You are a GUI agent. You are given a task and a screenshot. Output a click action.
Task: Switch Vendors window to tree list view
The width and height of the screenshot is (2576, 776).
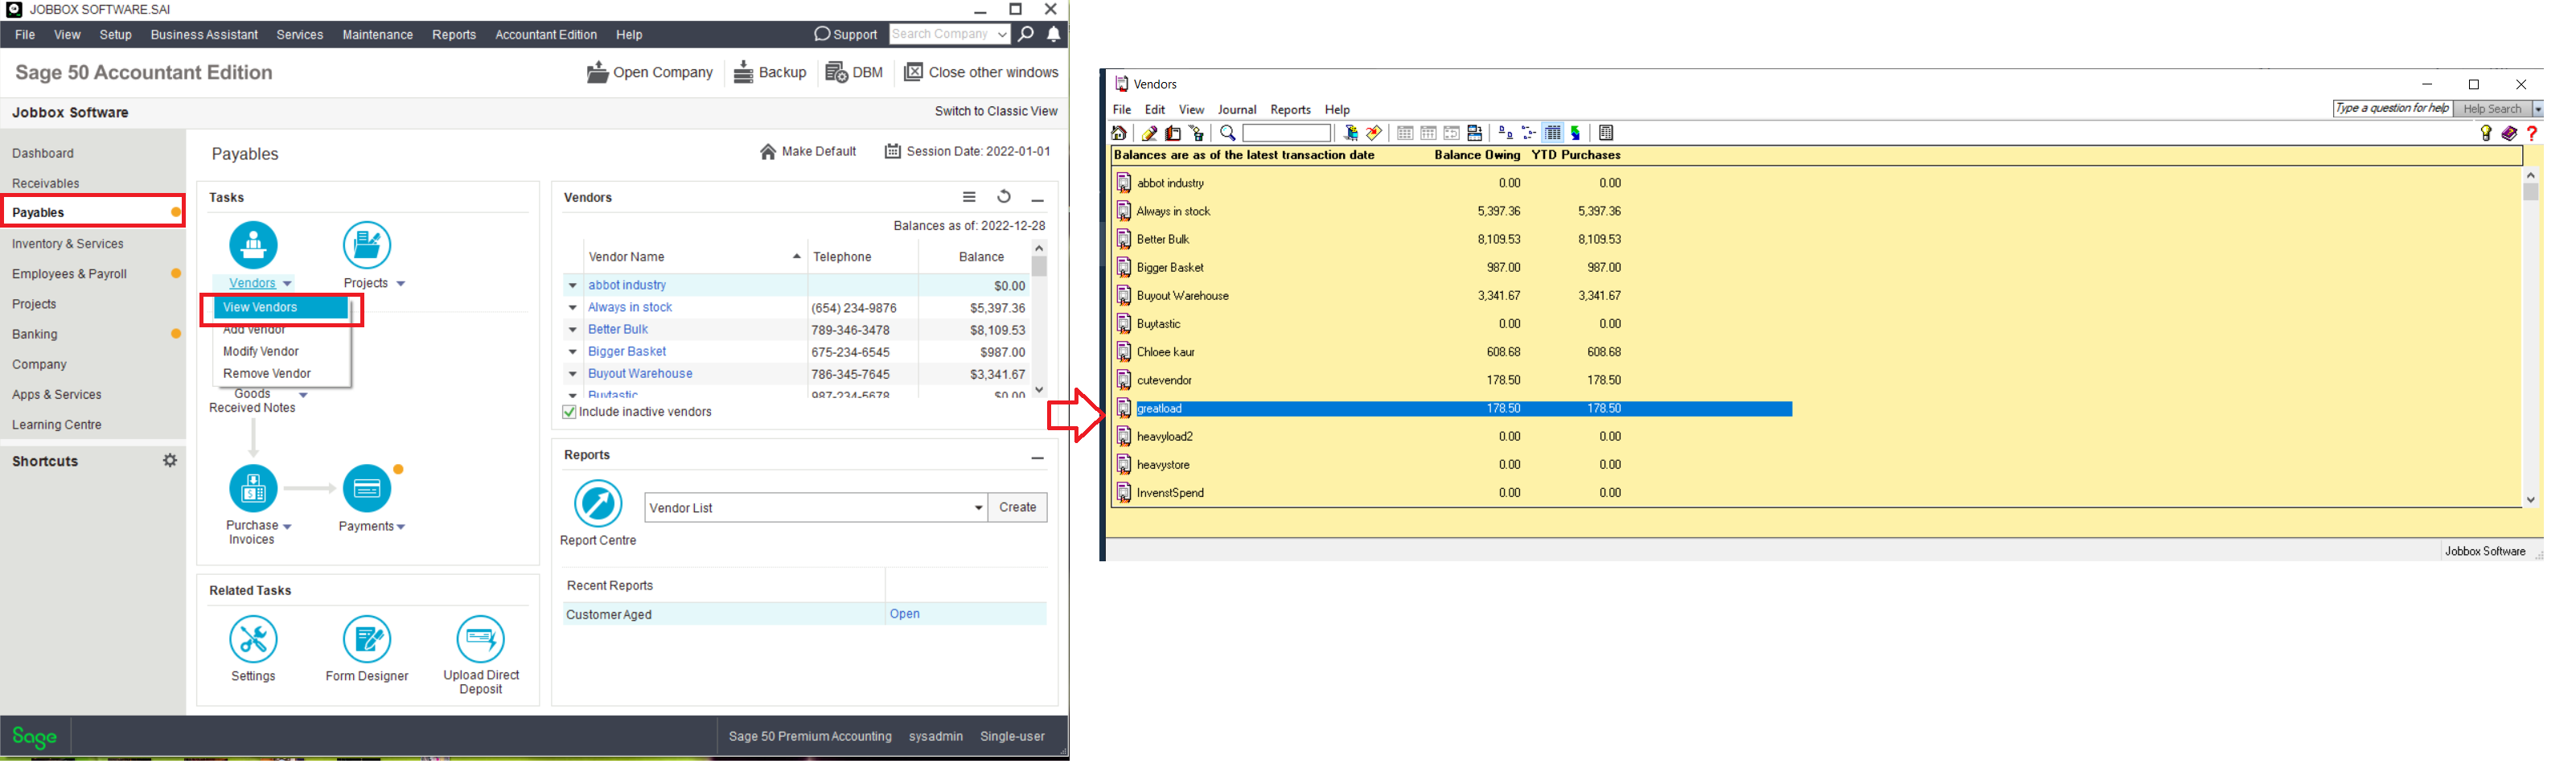point(1529,134)
